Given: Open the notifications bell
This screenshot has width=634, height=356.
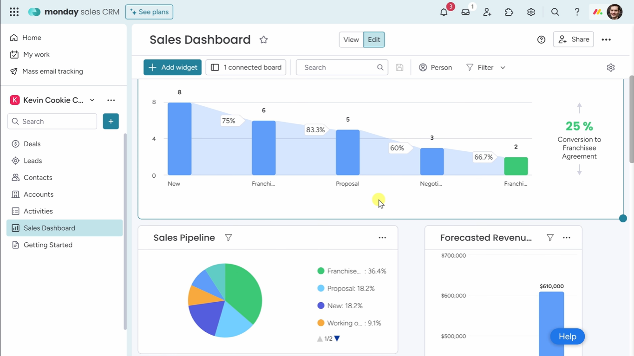Looking at the screenshot, I should tap(443, 12).
